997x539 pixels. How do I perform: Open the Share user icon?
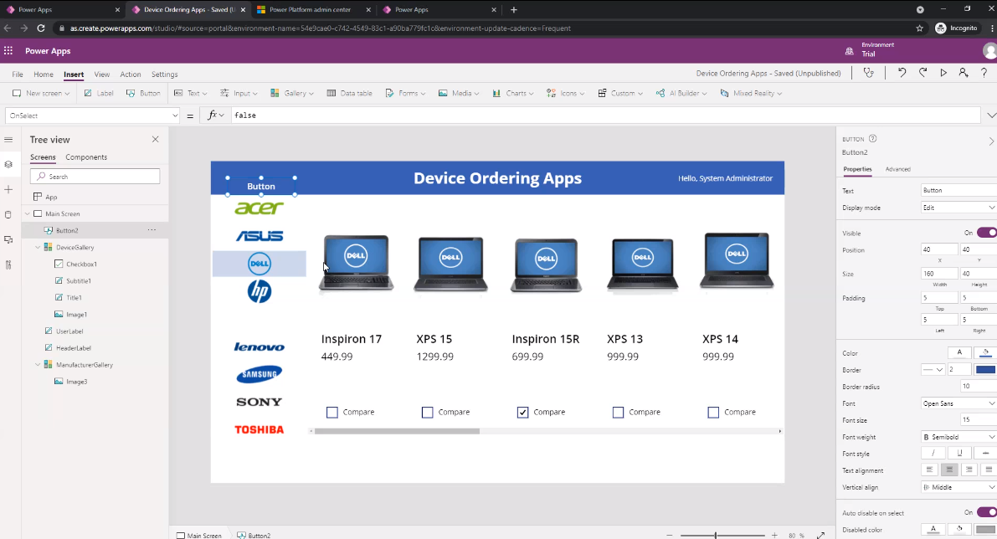[x=964, y=73]
